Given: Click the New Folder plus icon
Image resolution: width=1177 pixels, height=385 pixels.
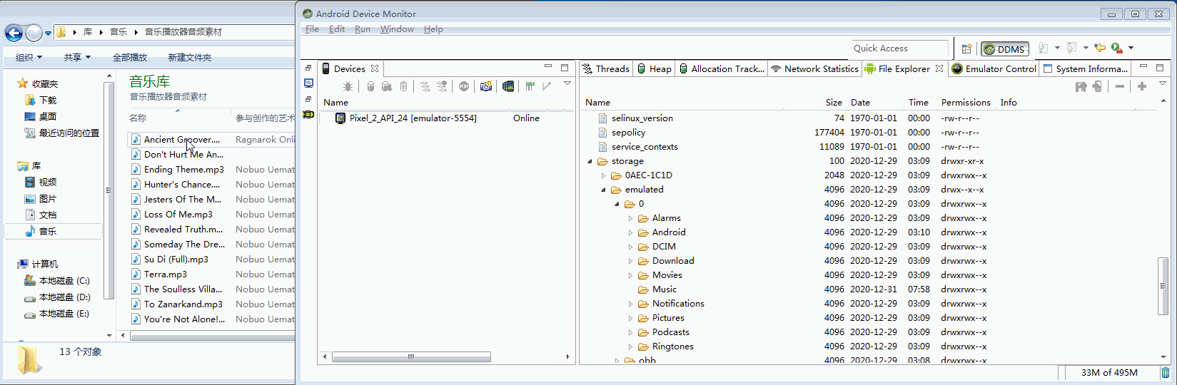Looking at the screenshot, I should click(x=1142, y=86).
